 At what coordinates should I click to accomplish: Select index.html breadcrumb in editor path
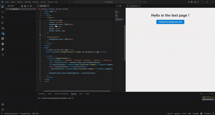pos(43,9)
